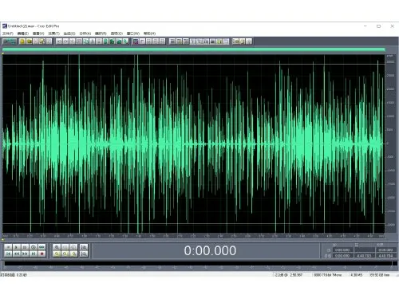Click the selection begin time field
The width and height of the screenshot is (399, 299).
pos(343,250)
